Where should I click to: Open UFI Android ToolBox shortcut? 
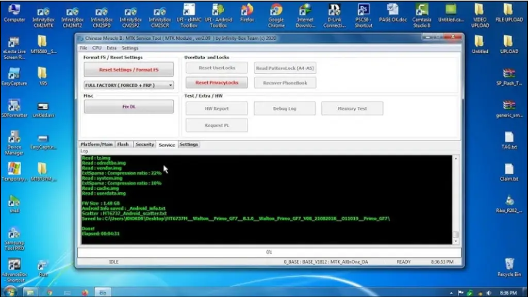pyautogui.click(x=218, y=15)
